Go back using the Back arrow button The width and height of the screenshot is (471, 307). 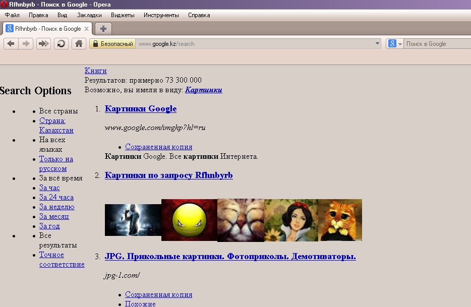(x=11, y=44)
